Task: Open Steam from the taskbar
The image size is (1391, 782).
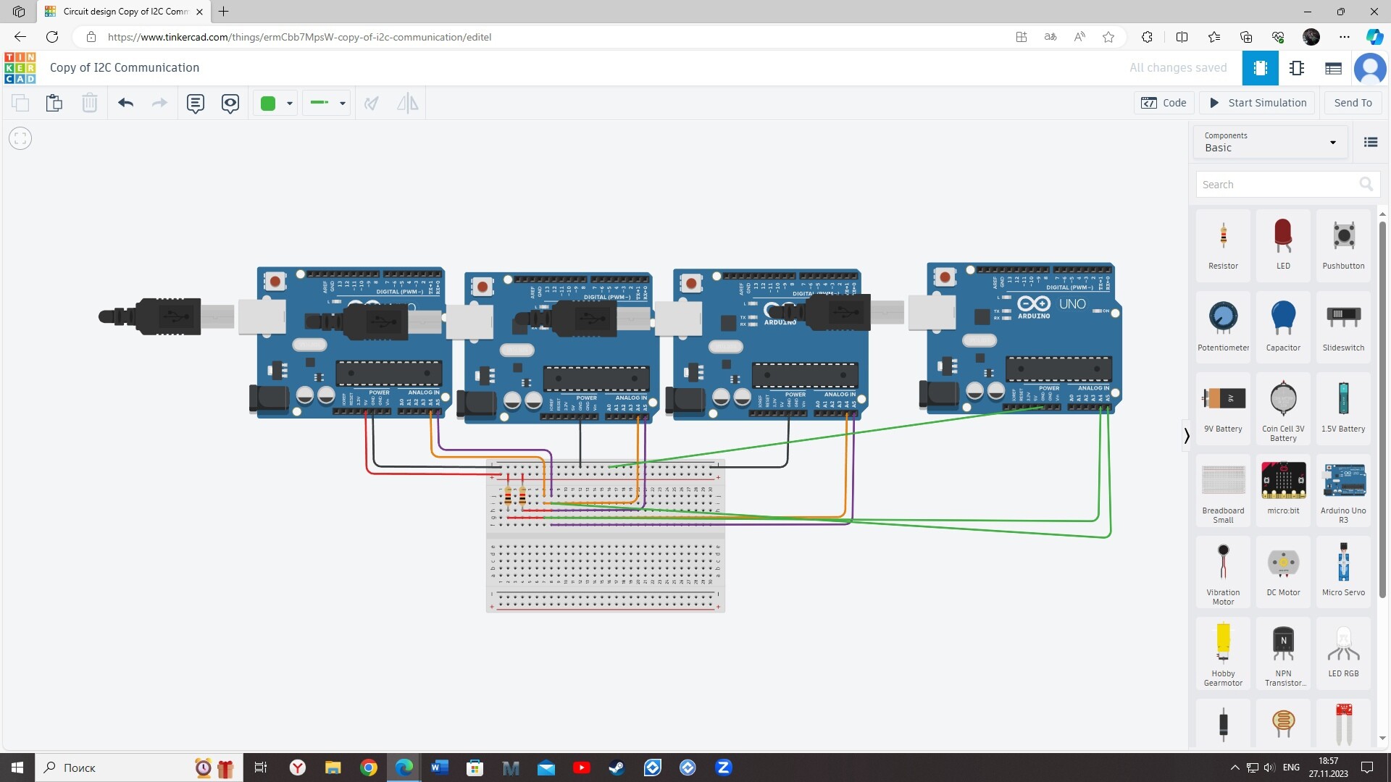Action: click(x=617, y=768)
